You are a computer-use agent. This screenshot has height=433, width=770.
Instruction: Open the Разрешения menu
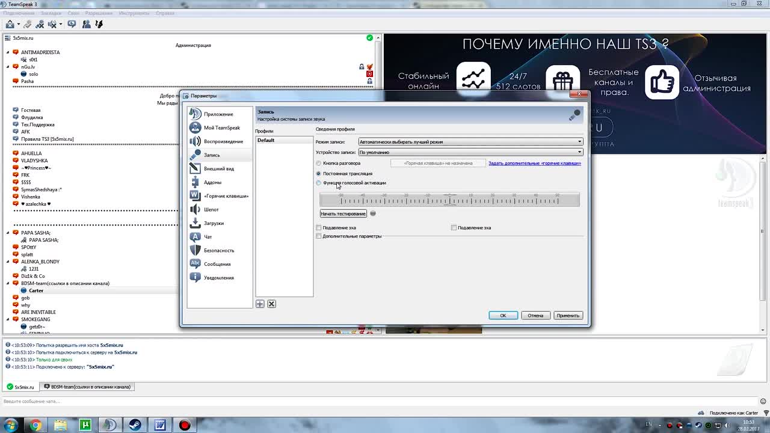pos(98,13)
